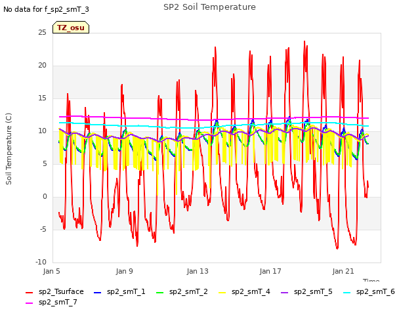Toggle the sp2_smT_4 legend entry
420x315 pixels.
(x=244, y=291)
